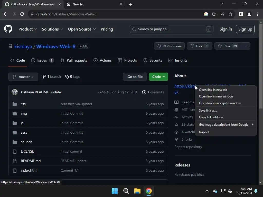The height and width of the screenshot is (197, 263).
Task: Open a new tab with the plus icon
Action: tap(131, 4)
